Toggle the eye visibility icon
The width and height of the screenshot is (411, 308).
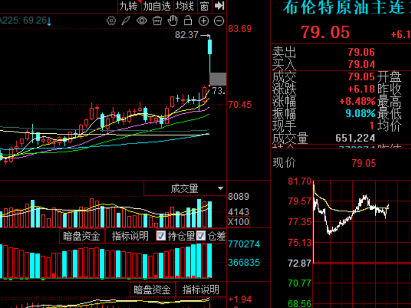[142, 21]
